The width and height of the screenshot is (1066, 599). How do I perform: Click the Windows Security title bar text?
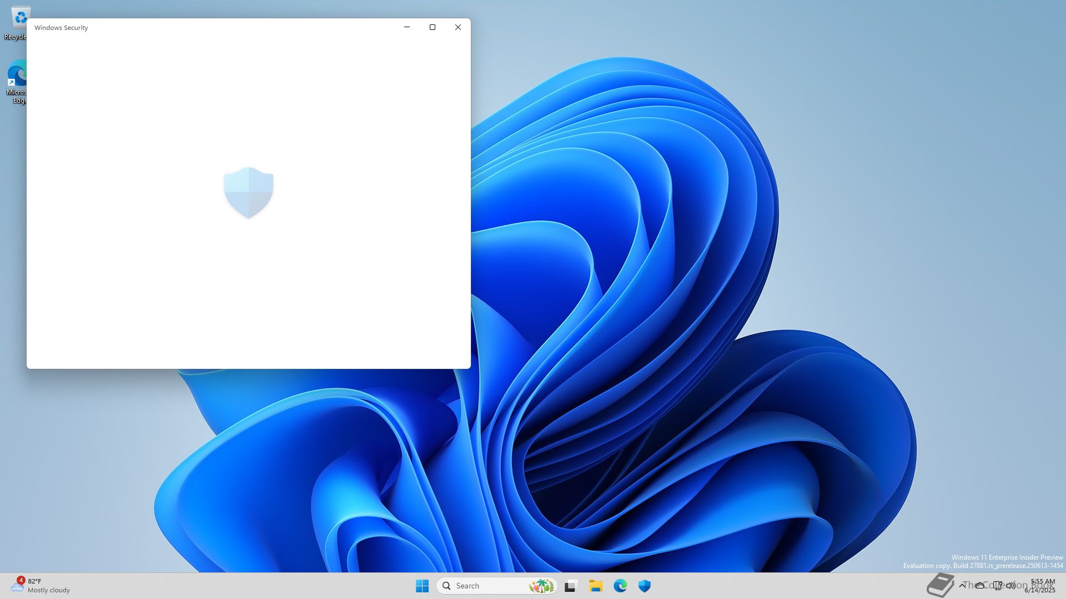click(61, 28)
